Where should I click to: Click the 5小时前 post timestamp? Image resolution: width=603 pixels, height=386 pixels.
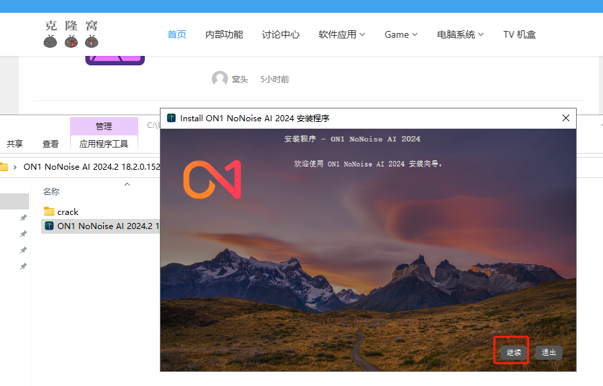point(275,79)
